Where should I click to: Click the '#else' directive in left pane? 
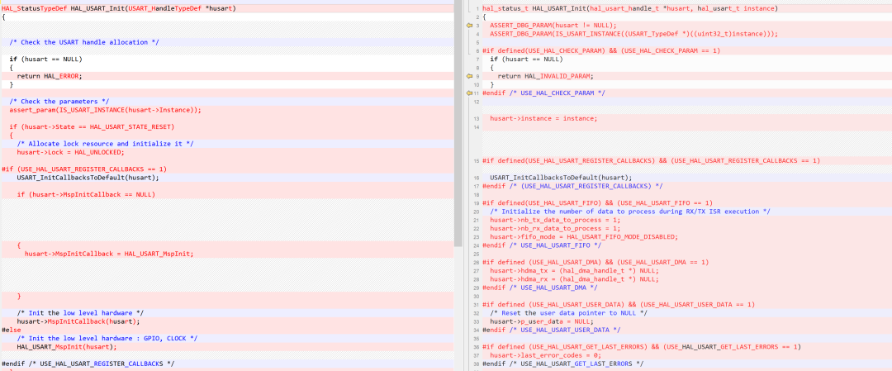pyautogui.click(x=12, y=330)
